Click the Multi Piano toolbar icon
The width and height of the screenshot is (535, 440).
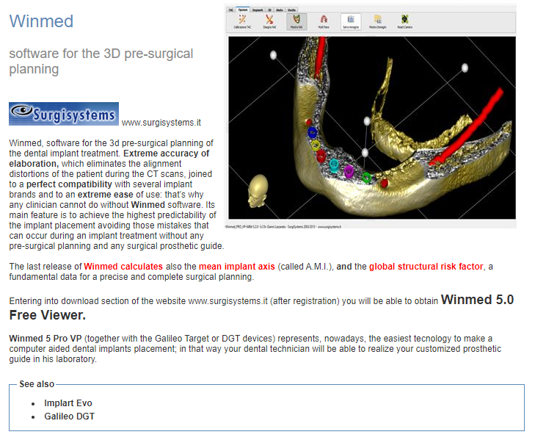[x=324, y=22]
